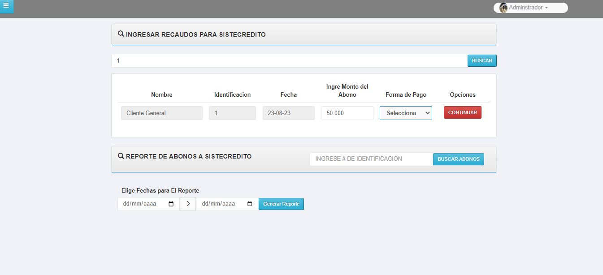The image size is (603, 275).
Task: Open the hamburger menu icon
Action: 6,6
